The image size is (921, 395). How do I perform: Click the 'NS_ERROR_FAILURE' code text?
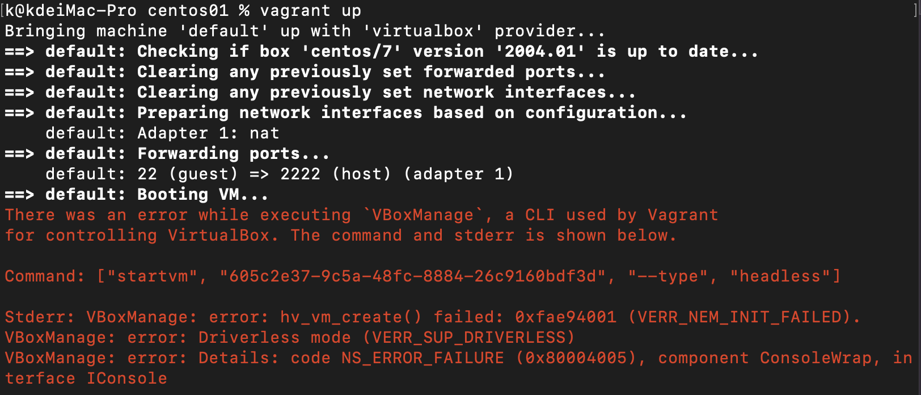[423, 358]
